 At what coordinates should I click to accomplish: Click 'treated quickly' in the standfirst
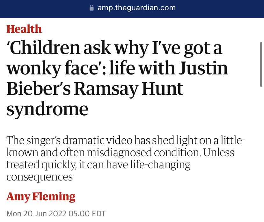tap(41, 165)
